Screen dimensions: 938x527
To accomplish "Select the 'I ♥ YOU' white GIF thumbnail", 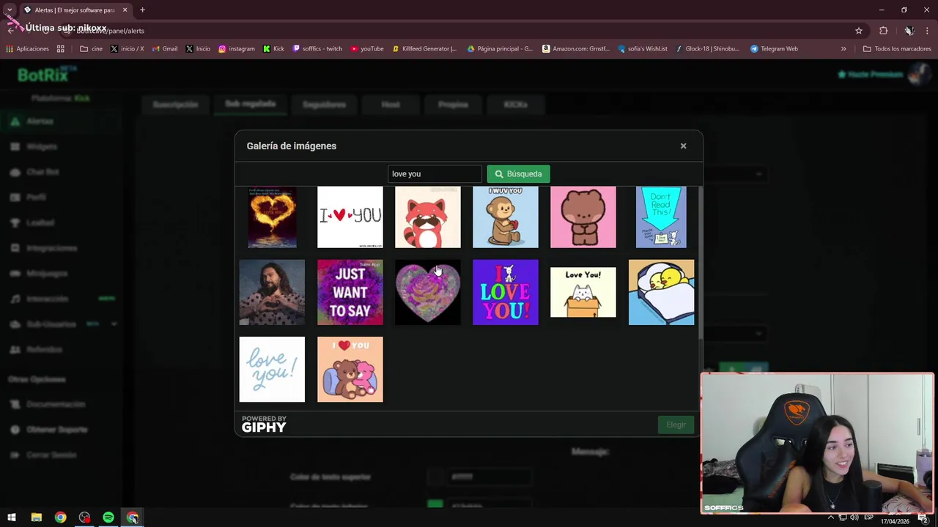I will (x=350, y=217).
